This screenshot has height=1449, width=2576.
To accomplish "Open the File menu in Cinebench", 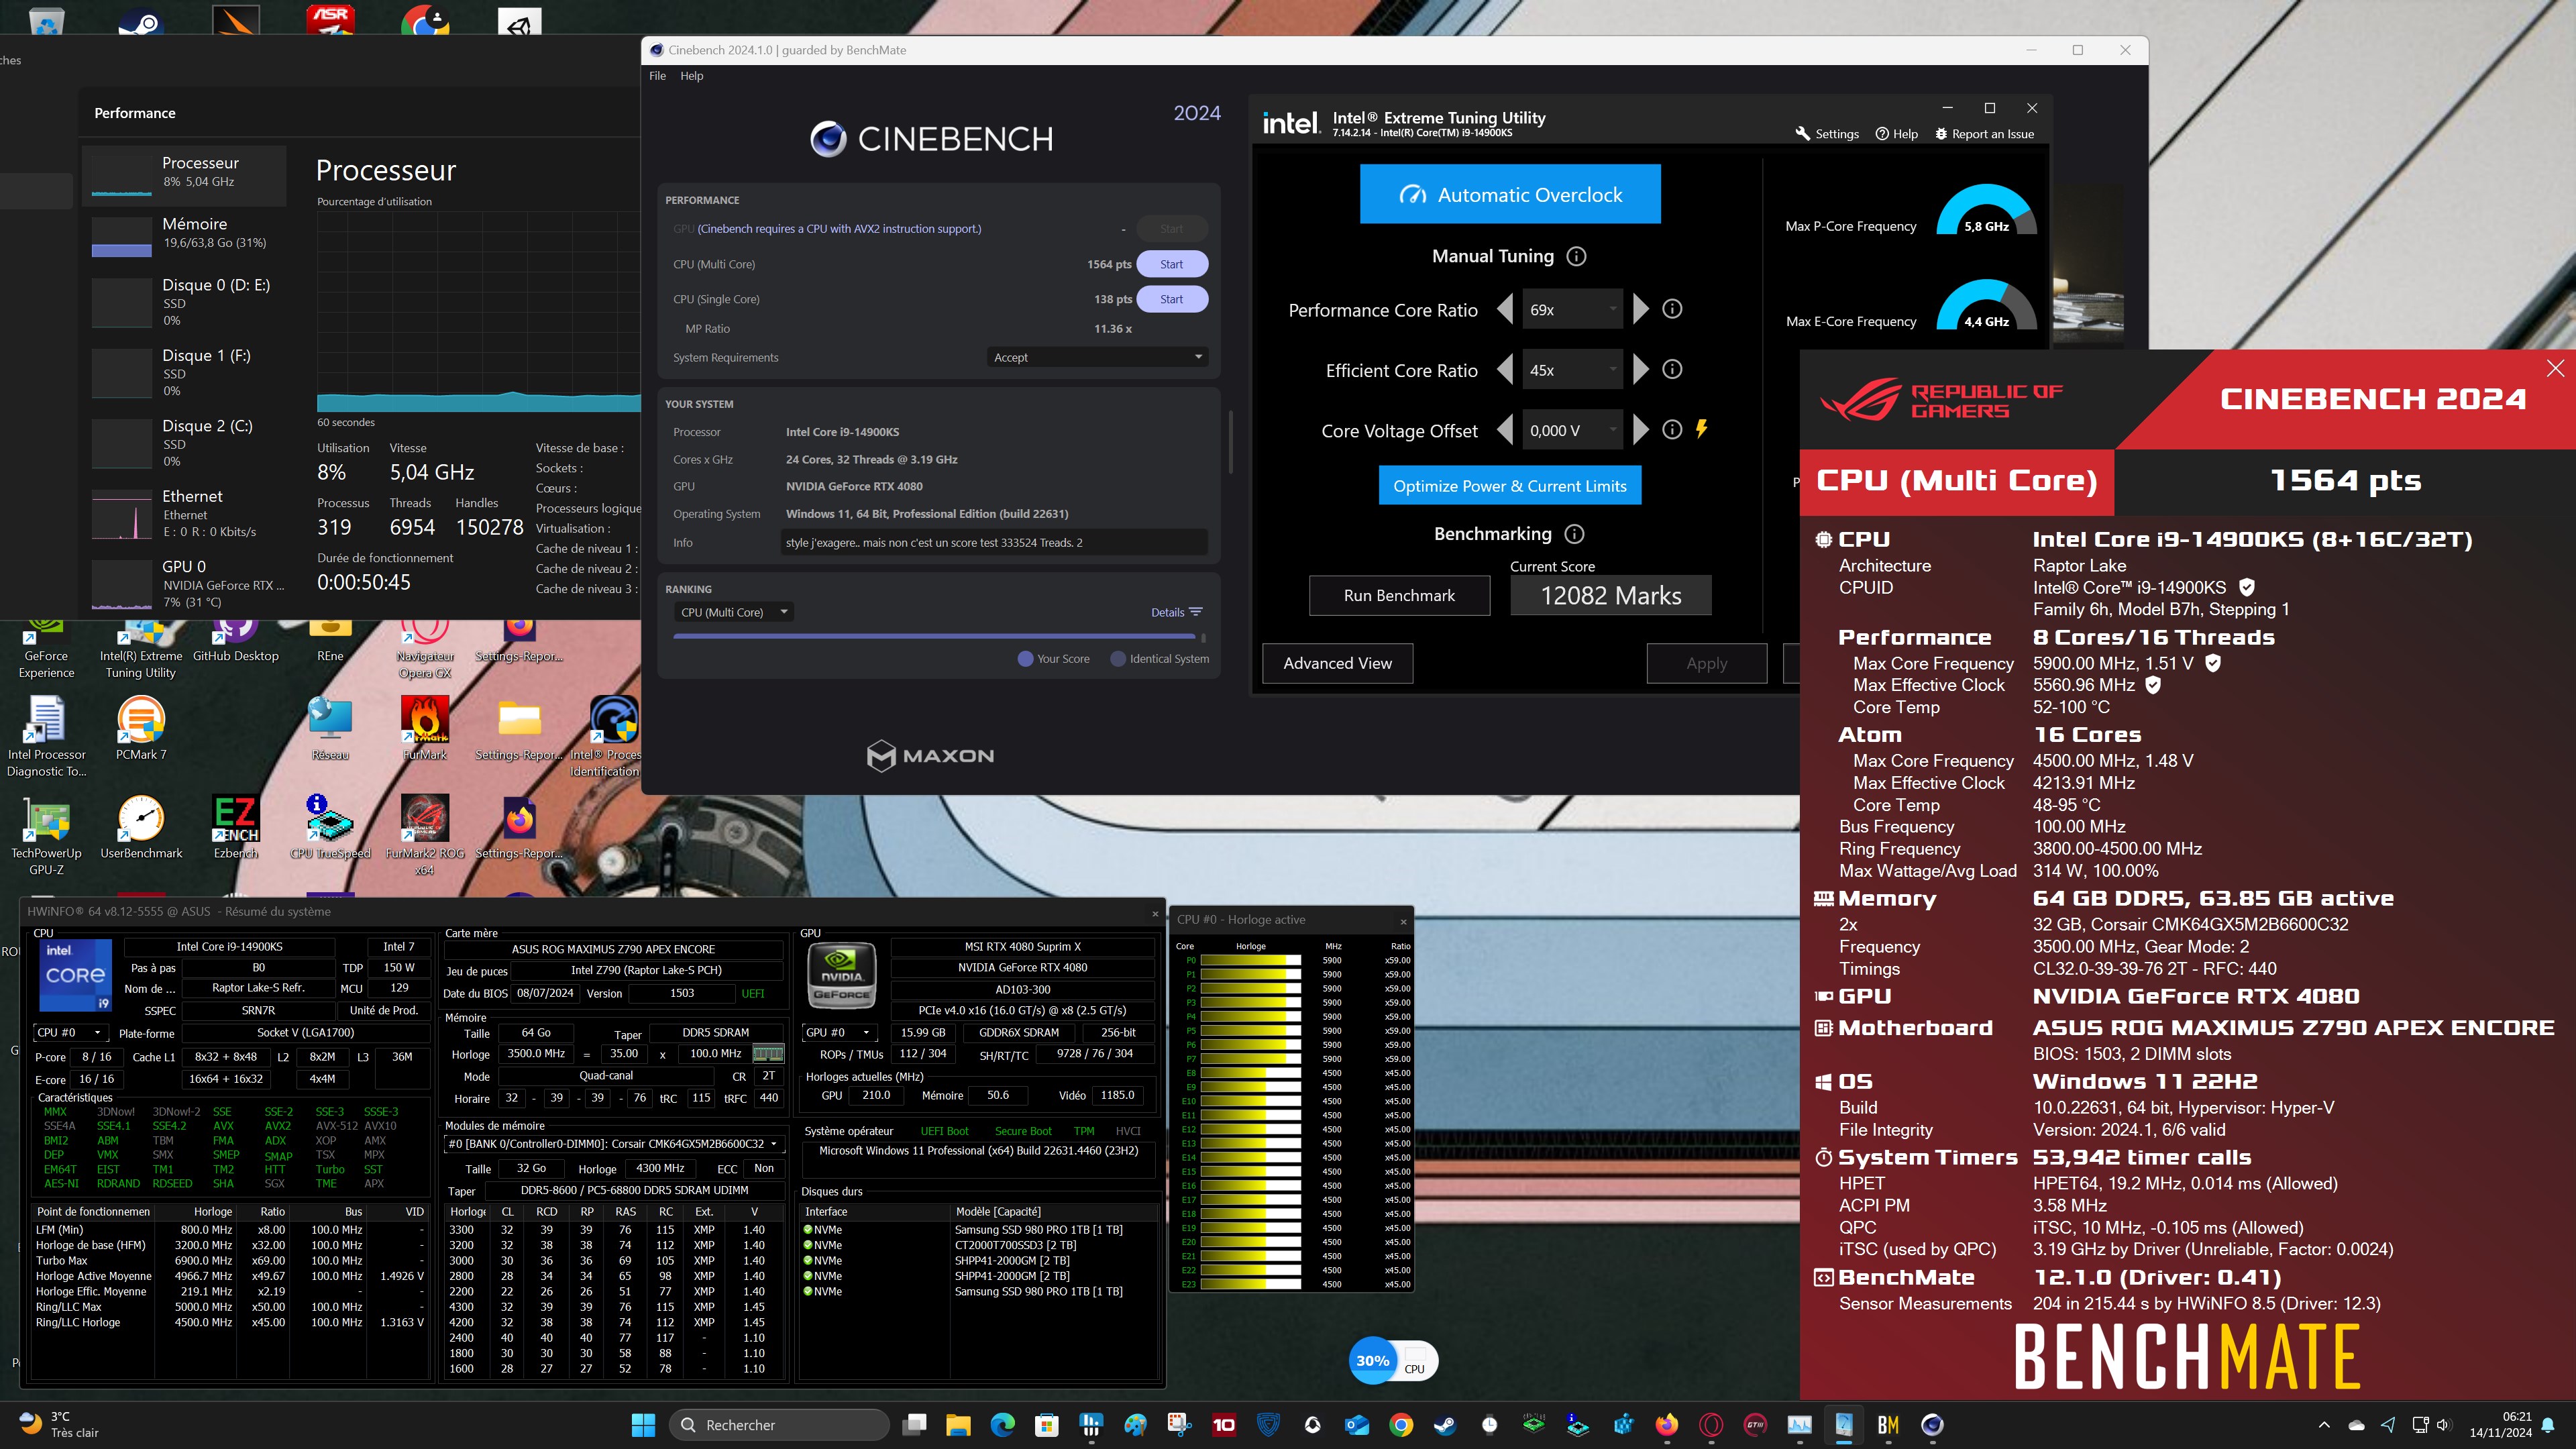I will click(657, 75).
